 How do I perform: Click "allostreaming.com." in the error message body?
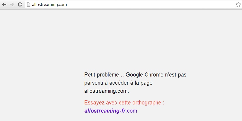107,91
